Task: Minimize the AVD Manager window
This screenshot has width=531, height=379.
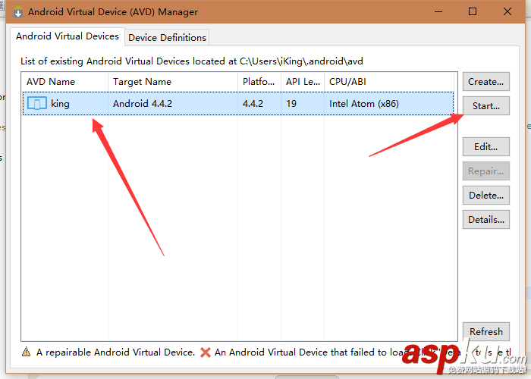Action: coord(438,12)
